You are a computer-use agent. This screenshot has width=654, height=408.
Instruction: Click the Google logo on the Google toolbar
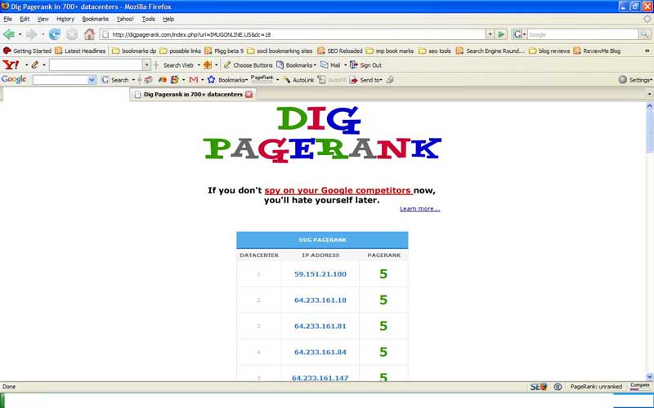14,79
